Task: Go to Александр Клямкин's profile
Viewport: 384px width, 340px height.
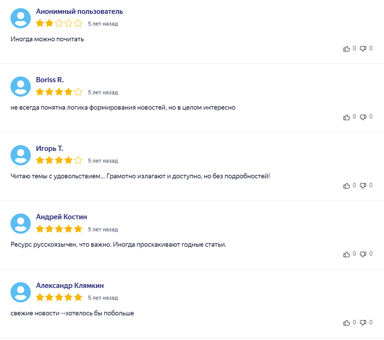Action: coord(70,286)
